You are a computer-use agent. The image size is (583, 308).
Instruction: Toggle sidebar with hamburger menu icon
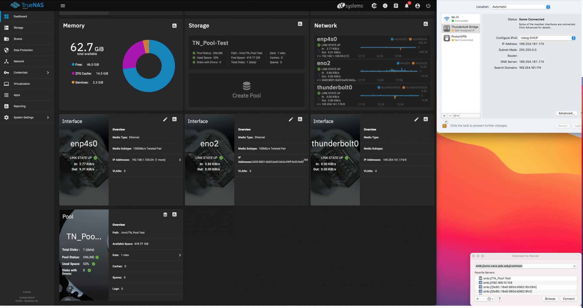tap(63, 6)
